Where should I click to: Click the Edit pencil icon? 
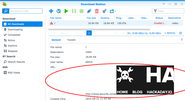tap(89, 11)
